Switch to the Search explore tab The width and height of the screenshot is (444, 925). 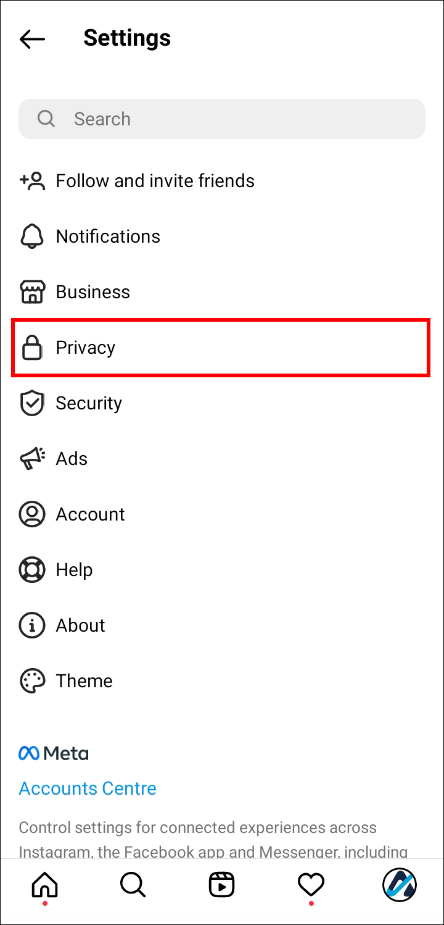pos(133,886)
